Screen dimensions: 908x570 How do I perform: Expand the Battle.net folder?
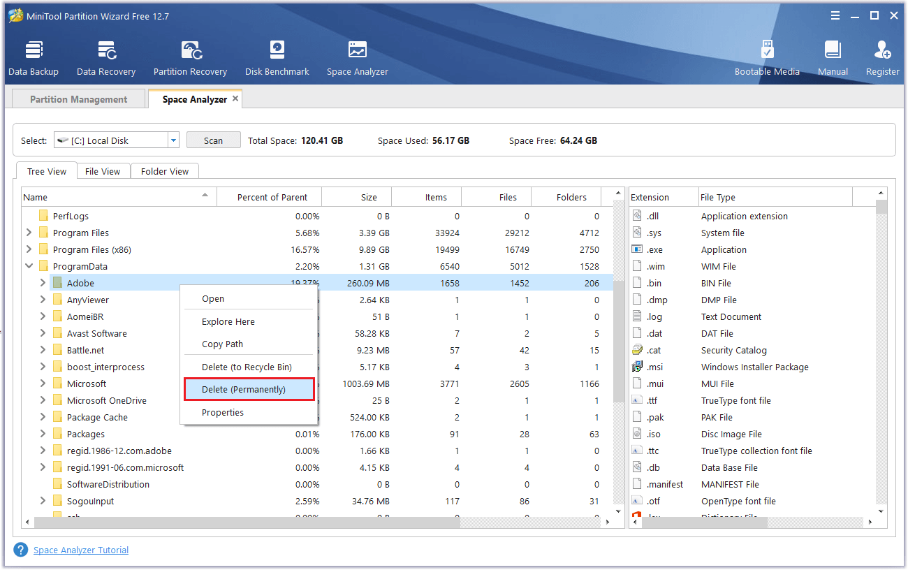tap(43, 350)
